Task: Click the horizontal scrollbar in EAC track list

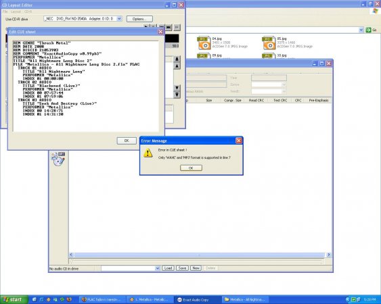Action: [x=199, y=255]
